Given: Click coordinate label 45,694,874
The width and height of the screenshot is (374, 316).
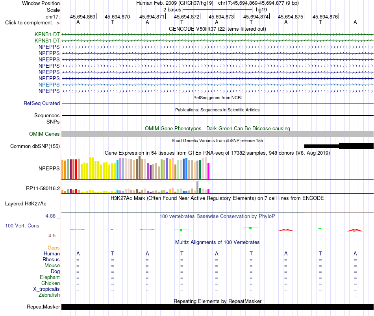Looking at the screenshot, I should tap(256, 17).
